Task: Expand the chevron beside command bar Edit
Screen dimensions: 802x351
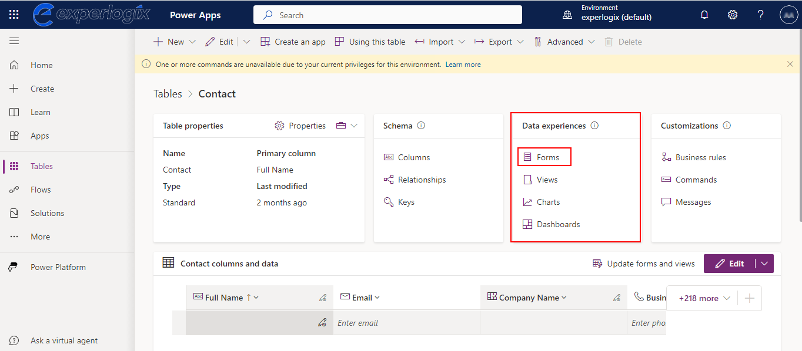Action: pos(246,42)
